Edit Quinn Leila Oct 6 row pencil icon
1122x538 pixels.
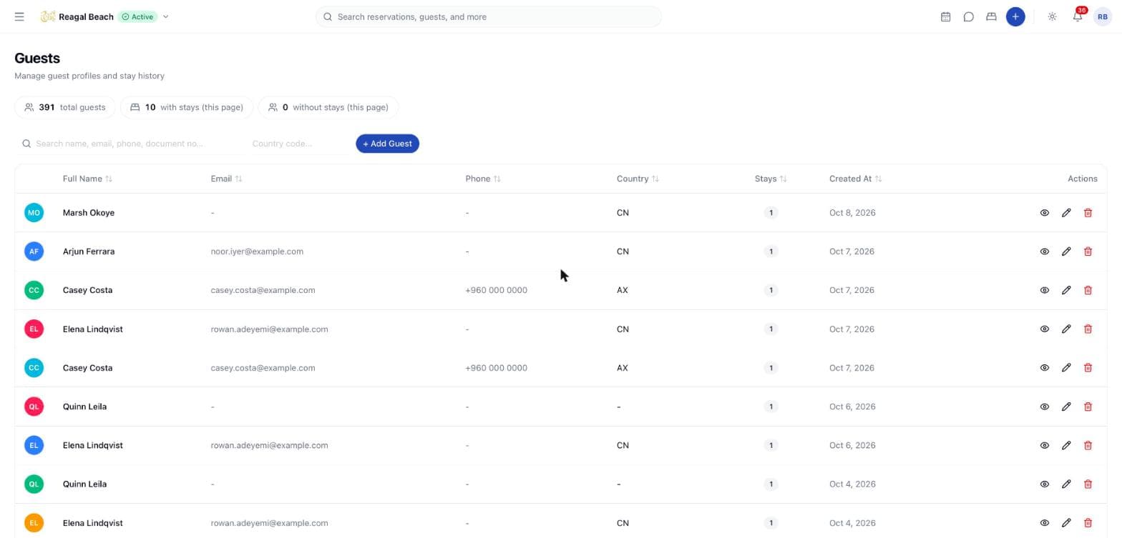point(1065,407)
